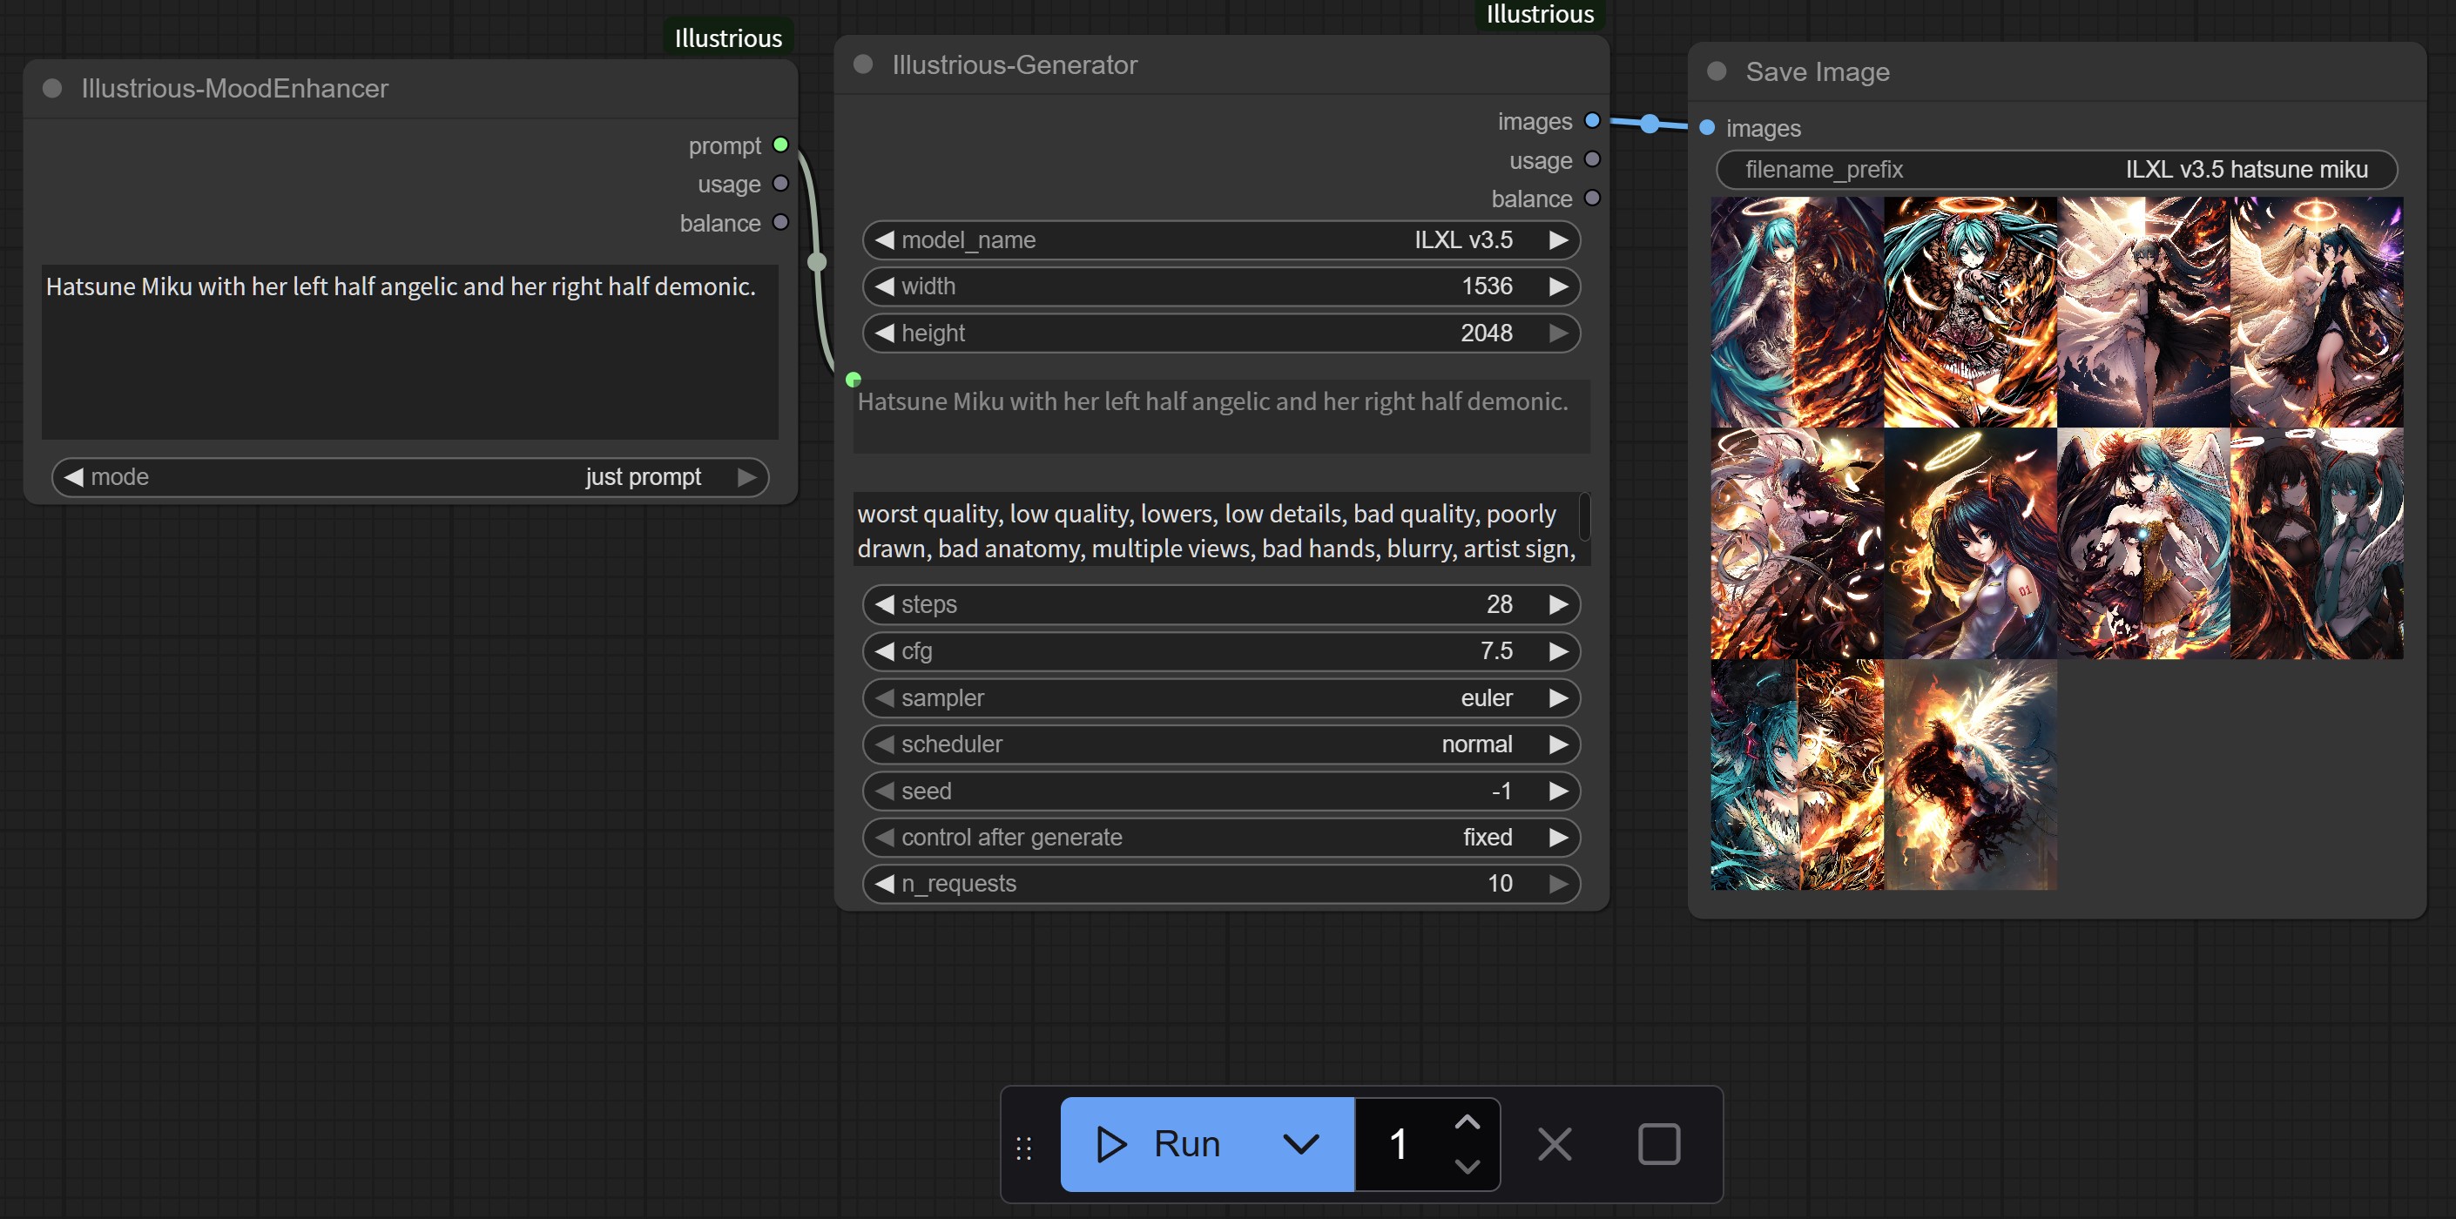Viewport: 2456px width, 1219px height.
Task: Open the Run options dropdown chevron
Action: pyautogui.click(x=1301, y=1144)
